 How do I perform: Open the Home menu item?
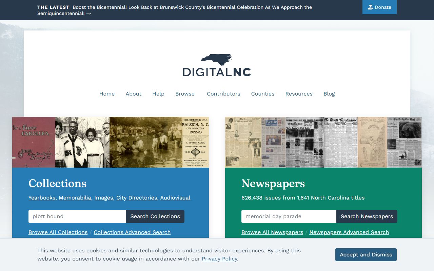pyautogui.click(x=107, y=94)
